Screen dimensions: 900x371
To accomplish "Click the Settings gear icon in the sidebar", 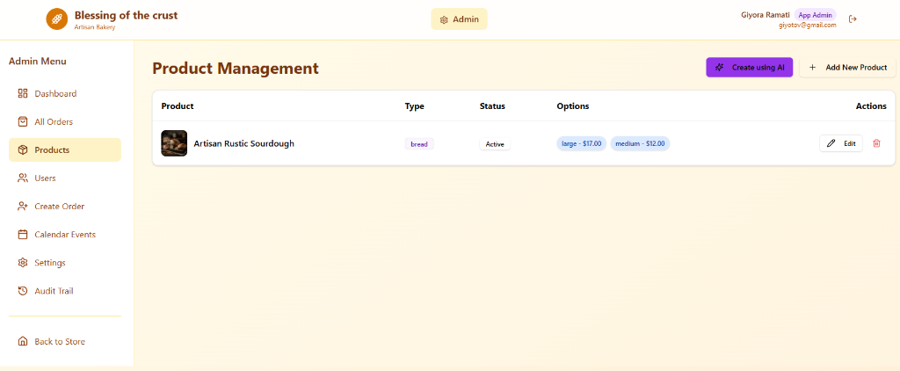I will tap(23, 263).
